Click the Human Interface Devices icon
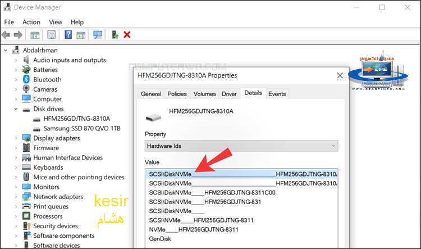421x249 pixels. coord(26,157)
